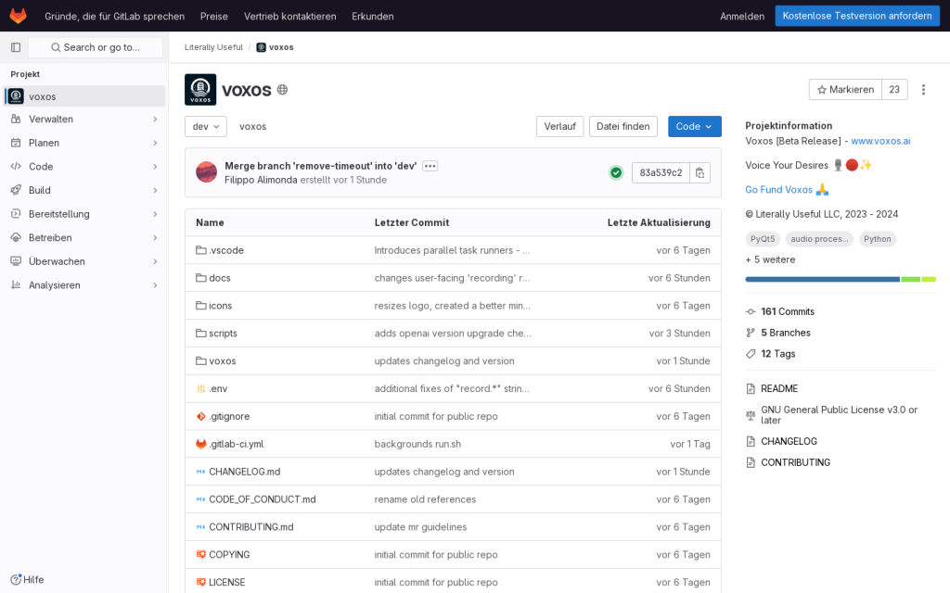Click the voxos project avatar logo
This screenshot has width=950, height=593.
click(x=200, y=90)
